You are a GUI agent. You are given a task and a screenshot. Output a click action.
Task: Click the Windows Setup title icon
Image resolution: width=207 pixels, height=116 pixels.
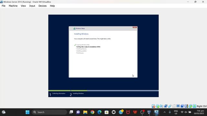pos(74,28)
